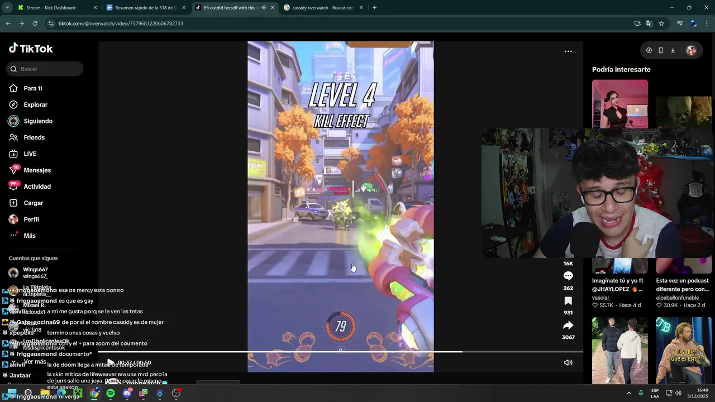Reload the TikTok page
Screen dimensions: 715x402
pos(35,23)
